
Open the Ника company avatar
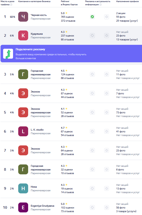coord(23,188)
